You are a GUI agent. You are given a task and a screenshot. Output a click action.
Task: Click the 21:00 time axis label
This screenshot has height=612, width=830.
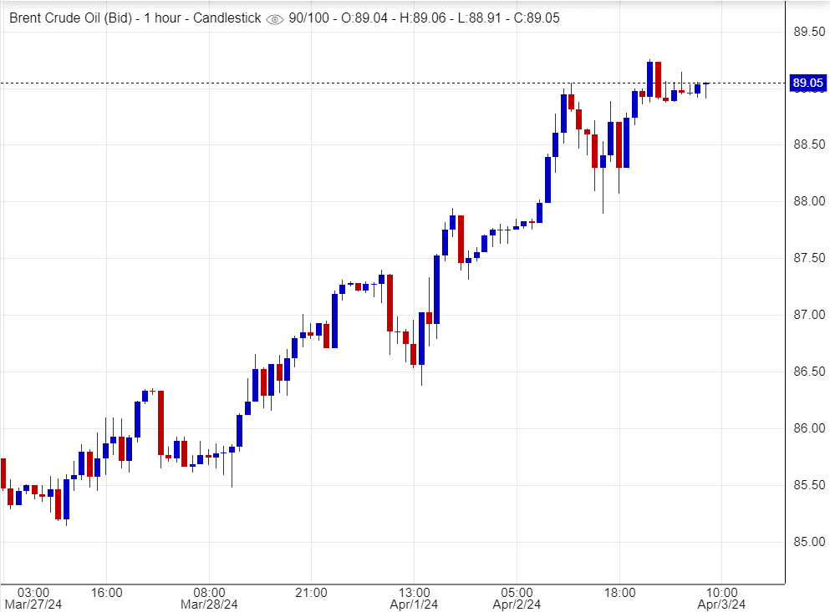click(x=311, y=593)
